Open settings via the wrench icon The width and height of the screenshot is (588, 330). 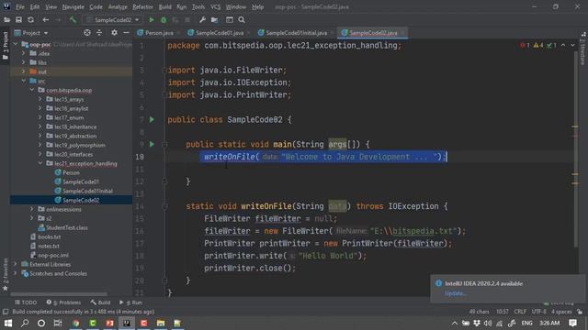202,20
